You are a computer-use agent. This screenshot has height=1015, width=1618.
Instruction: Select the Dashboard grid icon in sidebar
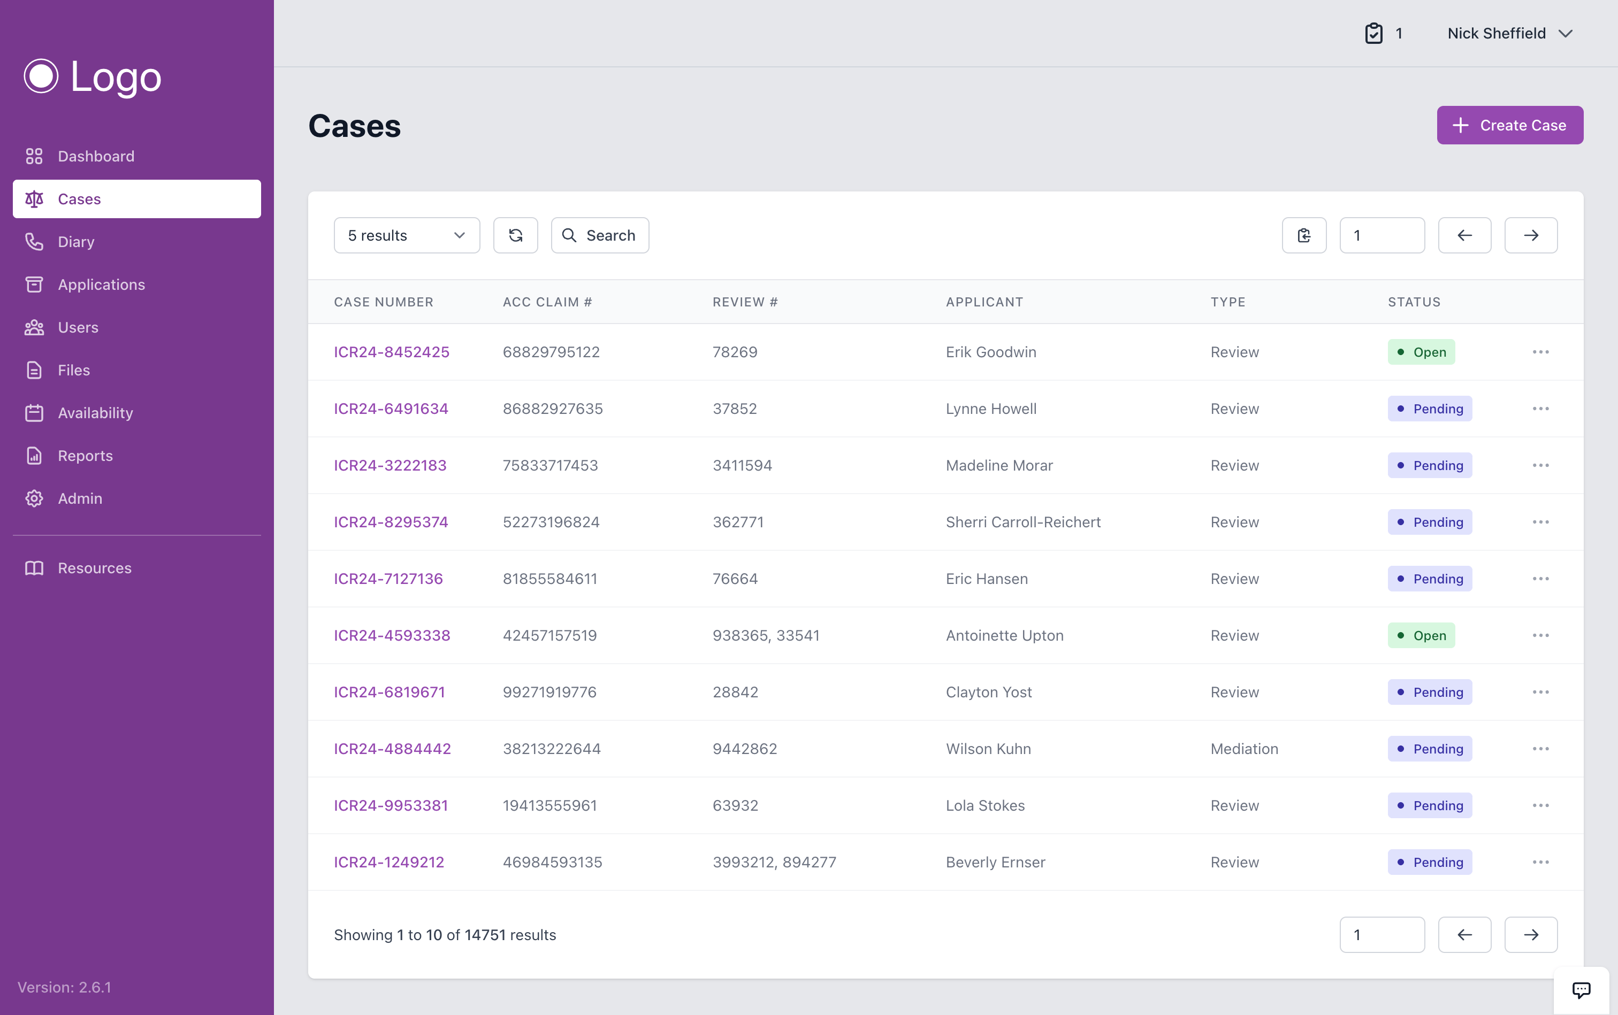(34, 156)
